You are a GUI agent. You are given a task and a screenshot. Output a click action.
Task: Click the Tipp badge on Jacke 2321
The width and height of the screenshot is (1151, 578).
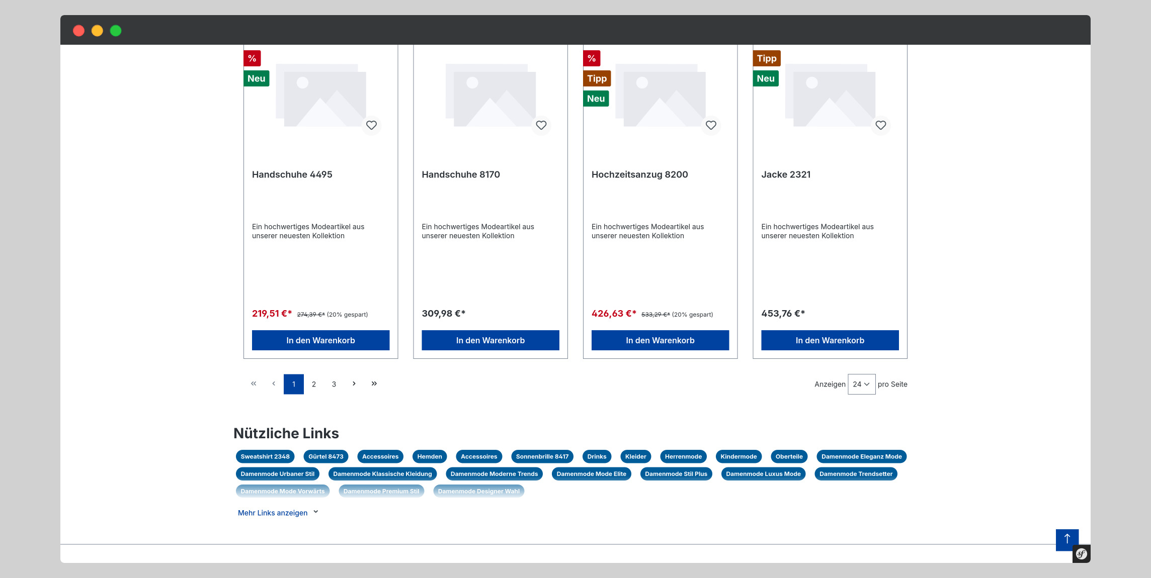[767, 58]
